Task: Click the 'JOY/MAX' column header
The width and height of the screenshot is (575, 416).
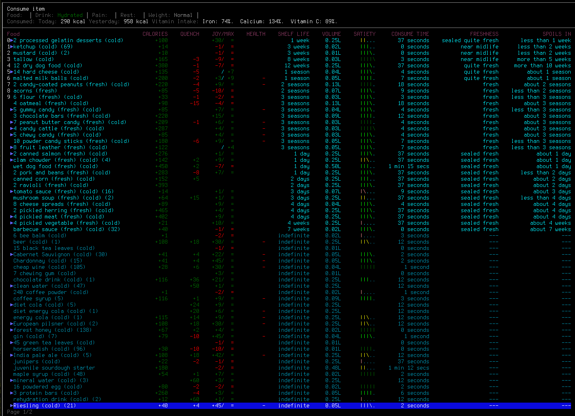Action: tap(223, 34)
